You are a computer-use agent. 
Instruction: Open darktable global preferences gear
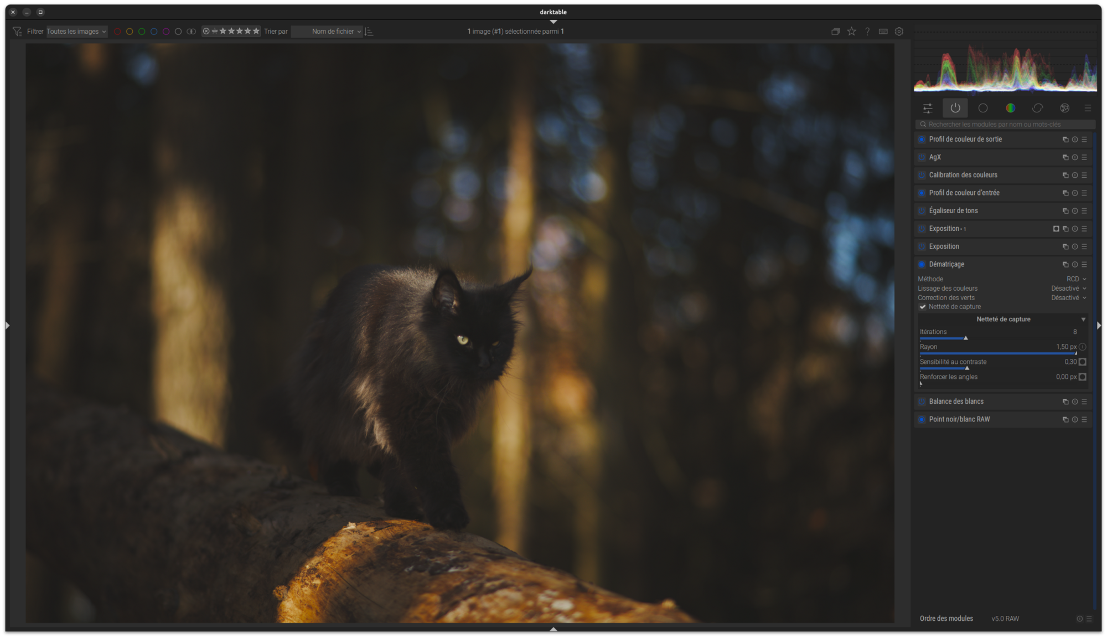tap(899, 32)
